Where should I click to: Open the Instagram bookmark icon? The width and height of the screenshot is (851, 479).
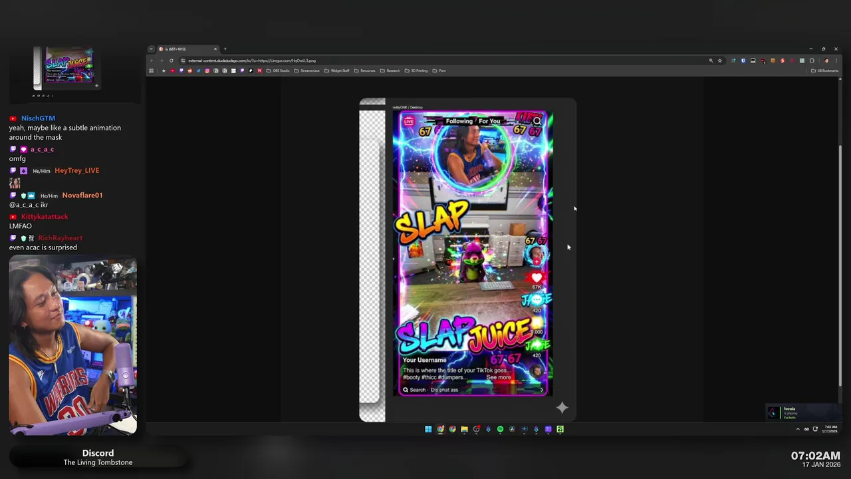(207, 71)
